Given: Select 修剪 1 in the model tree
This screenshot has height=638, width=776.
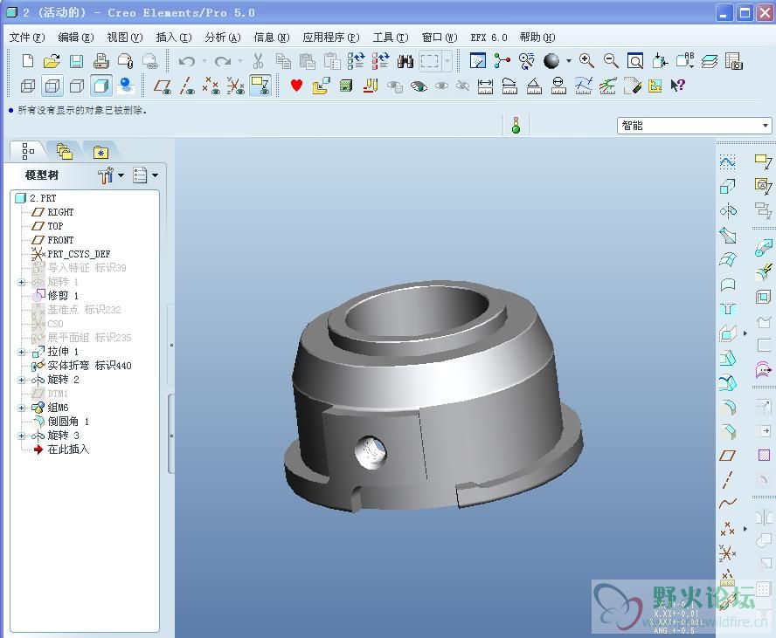Looking at the screenshot, I should (x=63, y=296).
